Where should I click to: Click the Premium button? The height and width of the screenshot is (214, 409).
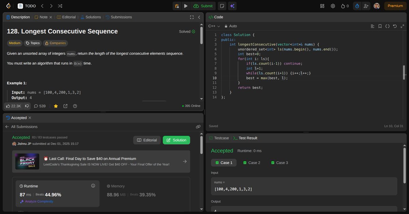(395, 6)
